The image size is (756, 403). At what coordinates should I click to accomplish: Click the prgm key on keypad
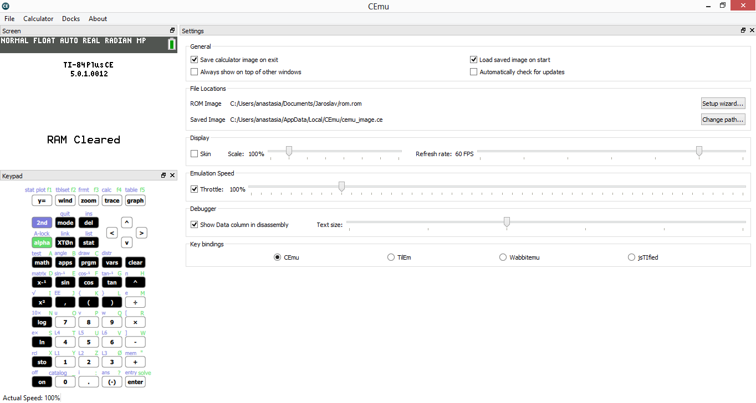tap(89, 262)
